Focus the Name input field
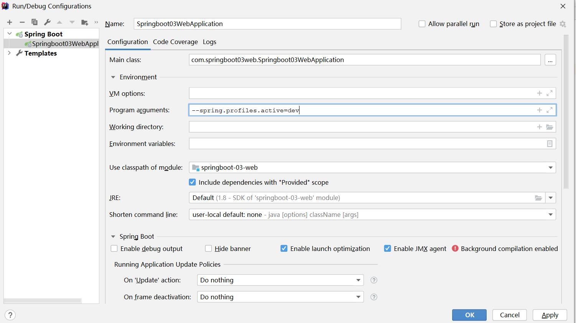Image resolution: width=576 pixels, height=323 pixels. (267, 24)
